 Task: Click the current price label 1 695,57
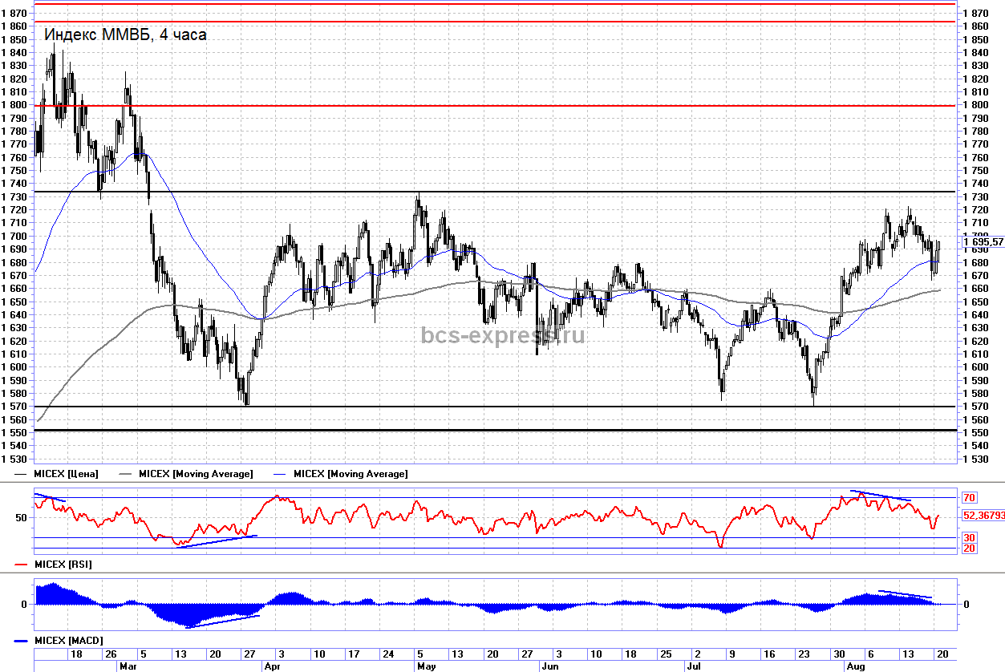tap(983, 241)
